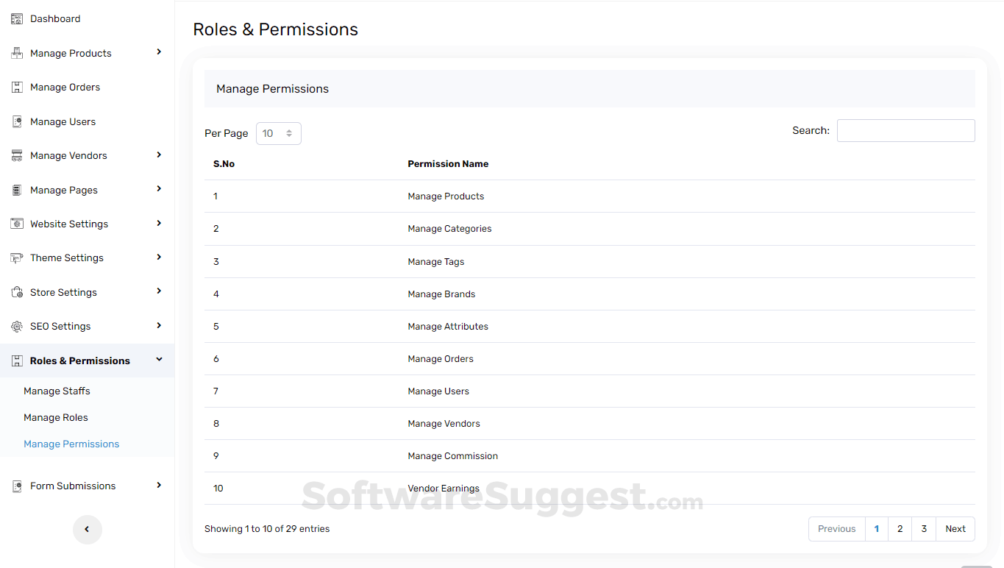1004x568 pixels.
Task: Go to the Next page of permissions
Action: [955, 528]
